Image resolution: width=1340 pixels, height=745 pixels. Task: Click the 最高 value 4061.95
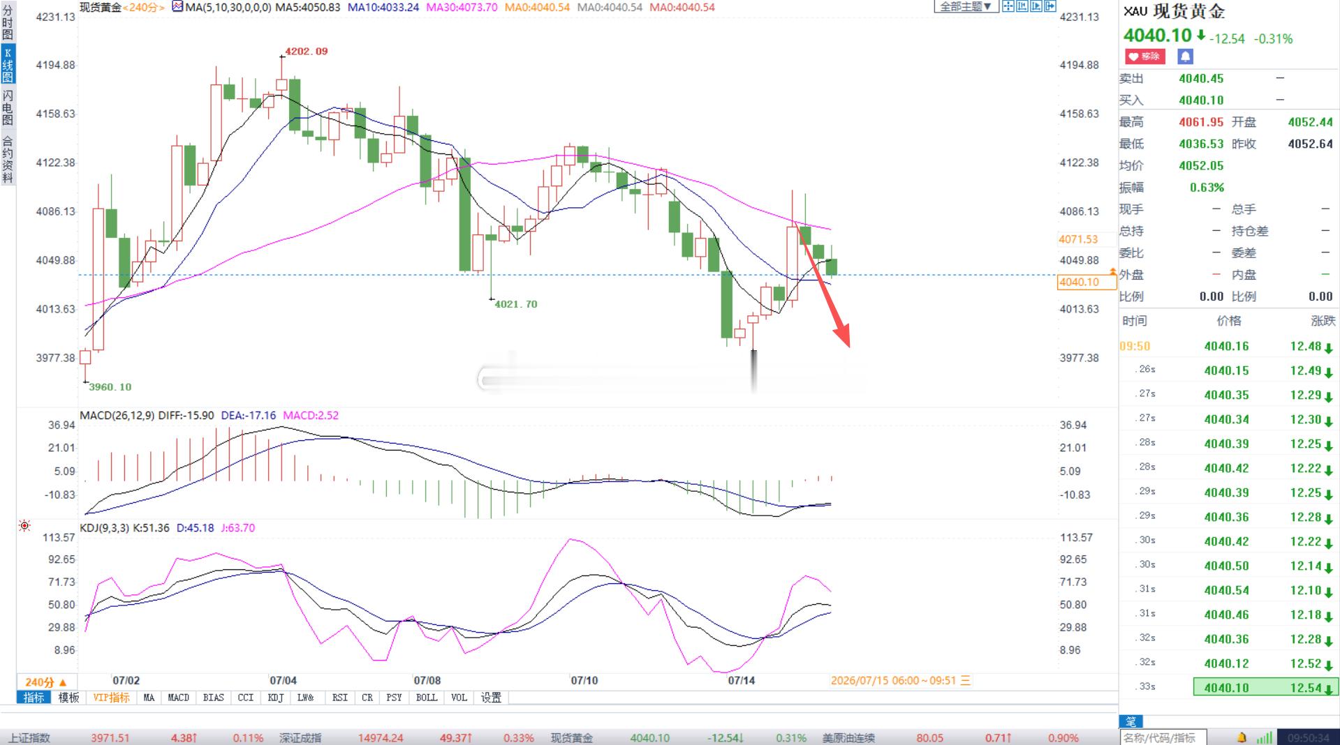click(1201, 122)
